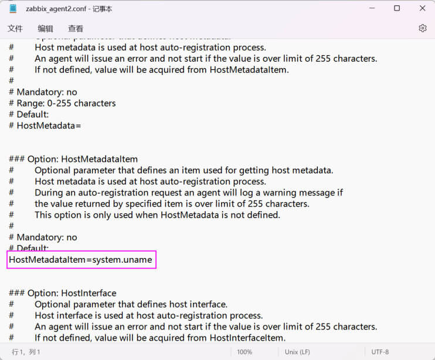Click 'Optional parameter that defines host interface.' line
This screenshot has height=360, width=435.
131,304
